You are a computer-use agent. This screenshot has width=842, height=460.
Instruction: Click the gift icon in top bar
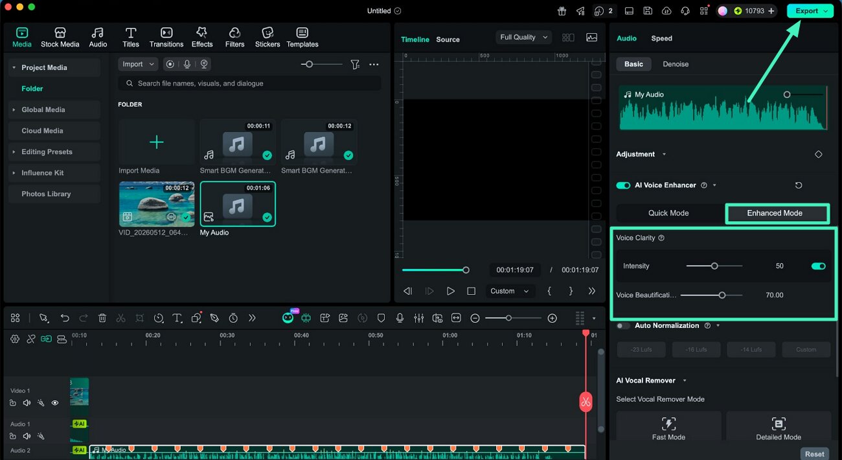pos(562,11)
